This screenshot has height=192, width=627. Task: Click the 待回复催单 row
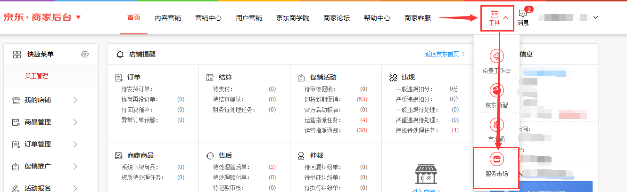[153, 110]
